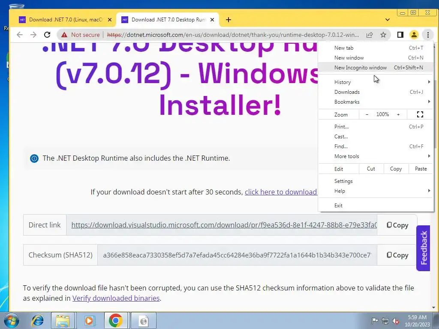Bookmark this page with the star icon

[x=383, y=35]
